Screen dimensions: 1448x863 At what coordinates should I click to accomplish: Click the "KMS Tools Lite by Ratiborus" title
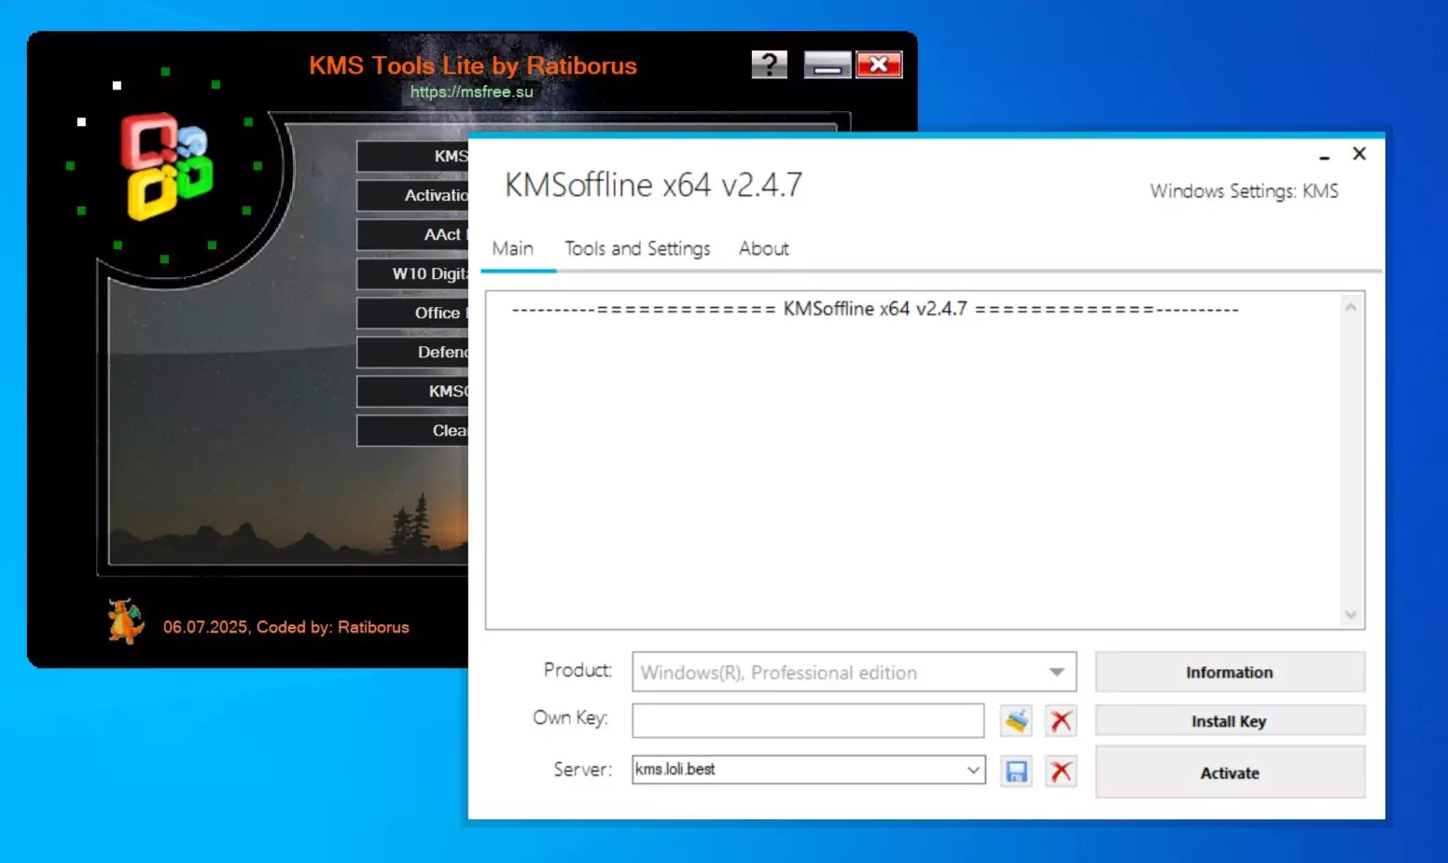473,65
